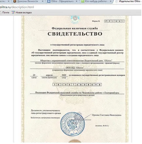Open the Olitra - Официальная tab
Image resolution: width=142 pixels, height=144 pixels.
pyautogui.click(x=62, y=1)
